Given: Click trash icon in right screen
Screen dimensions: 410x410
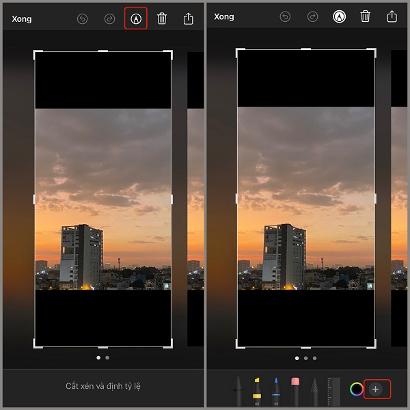Looking at the screenshot, I should (x=366, y=17).
